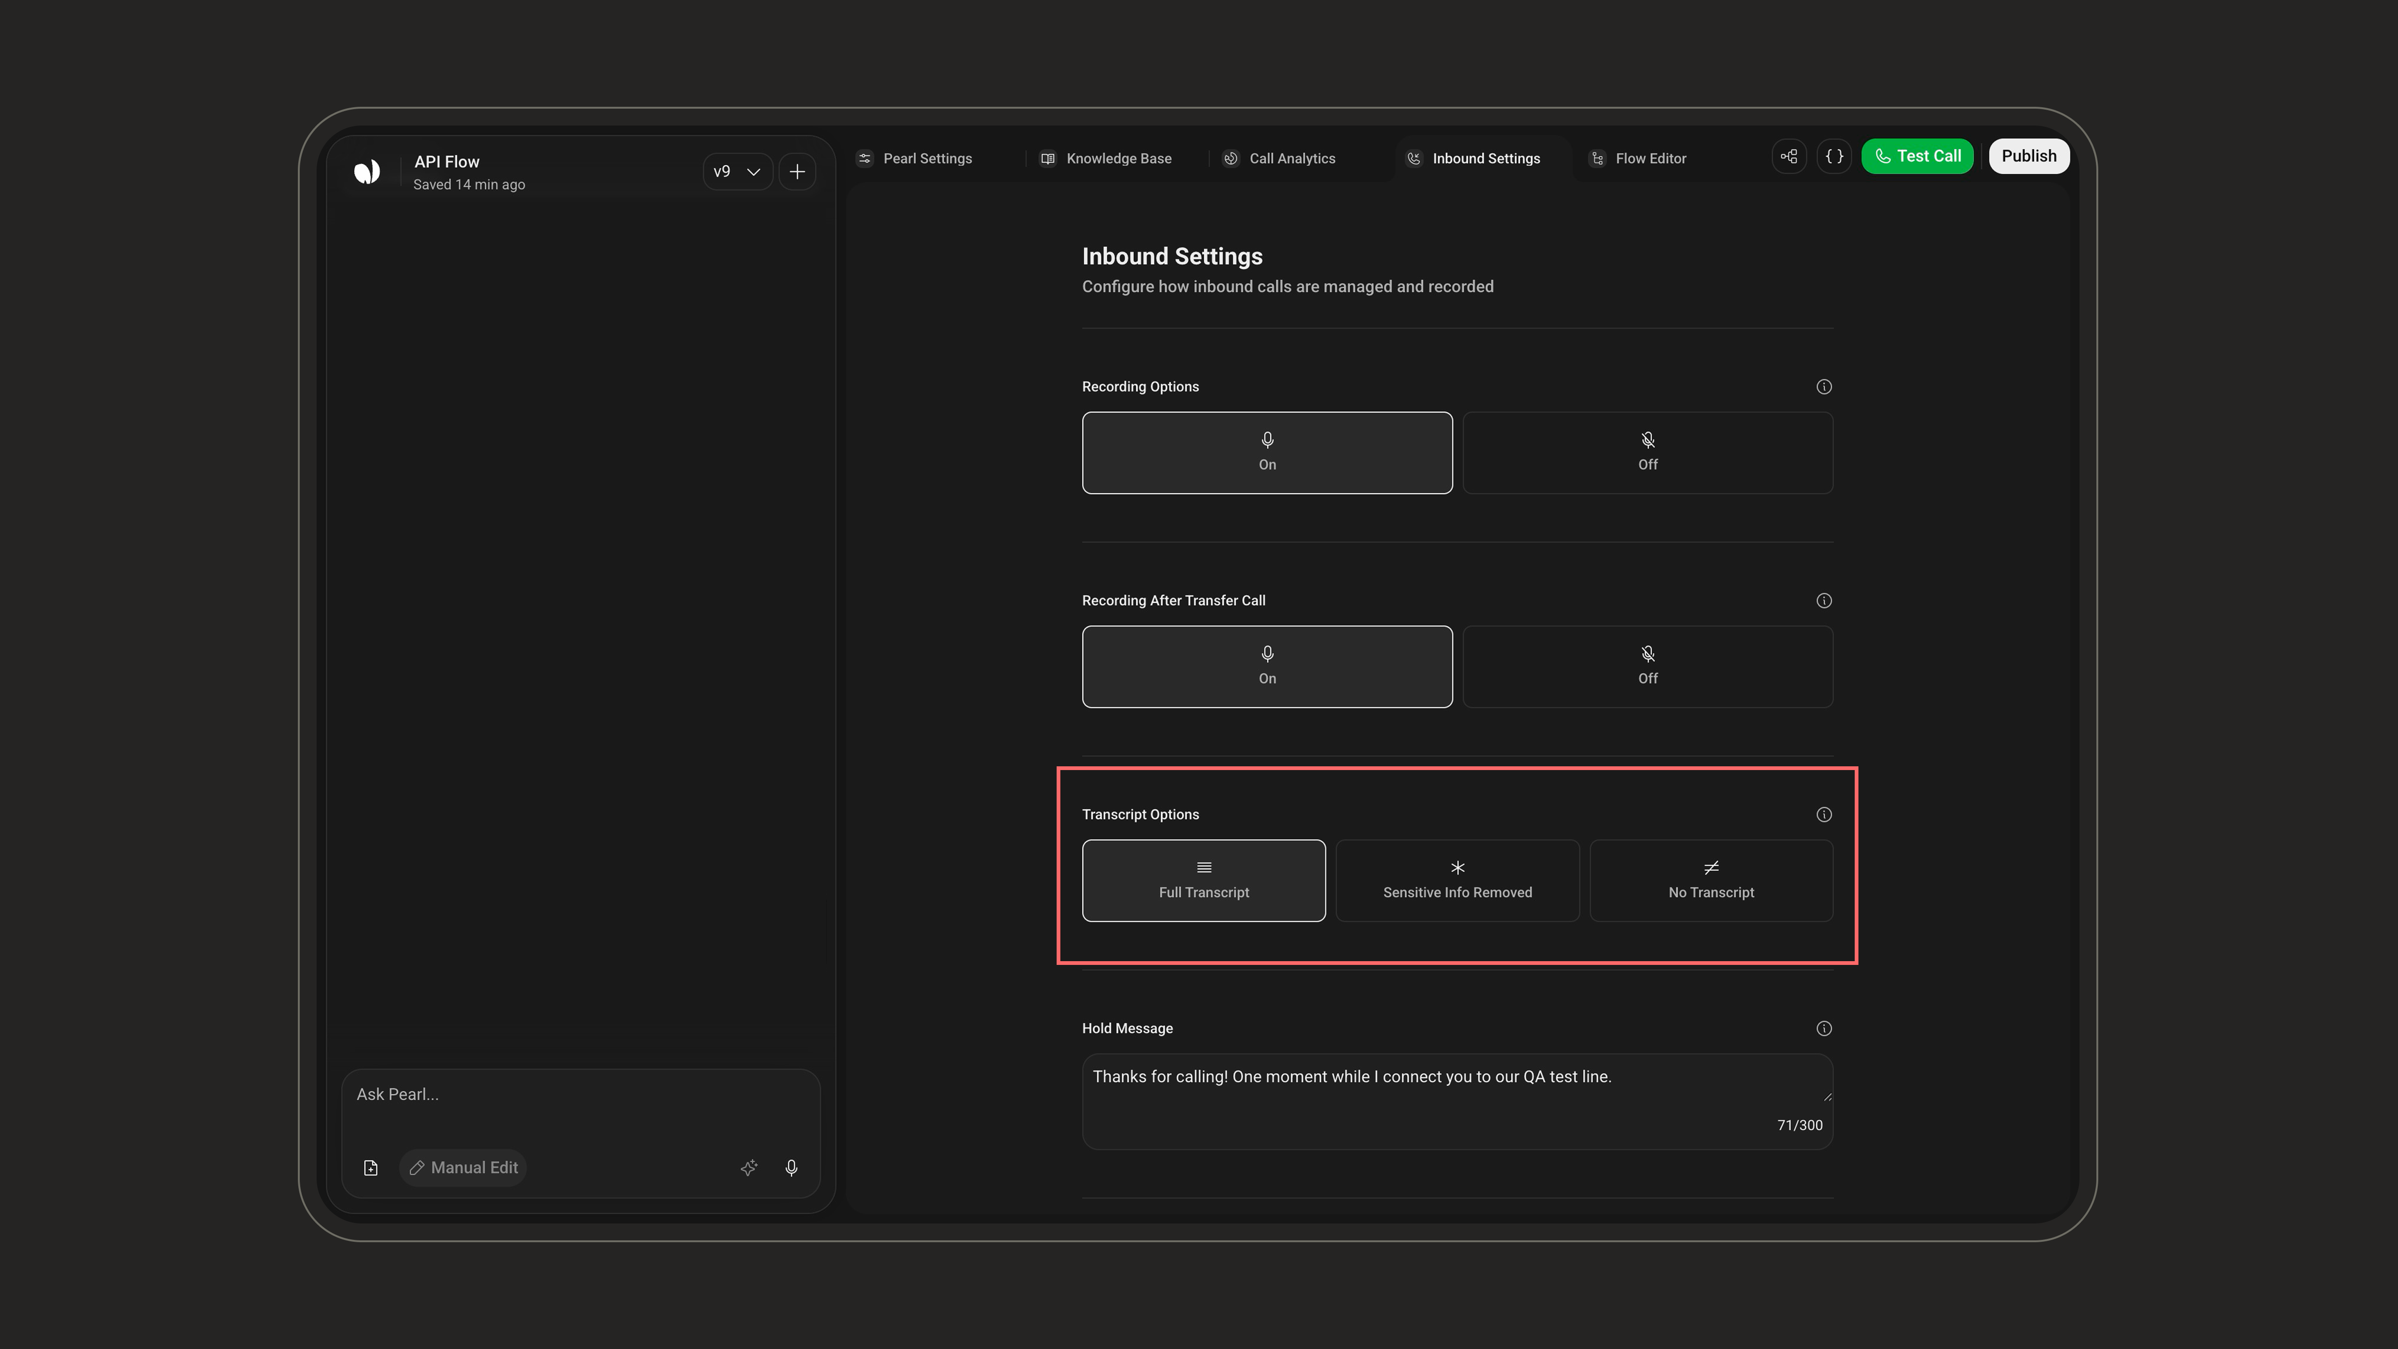Go to Call Analytics tab

click(1279, 158)
